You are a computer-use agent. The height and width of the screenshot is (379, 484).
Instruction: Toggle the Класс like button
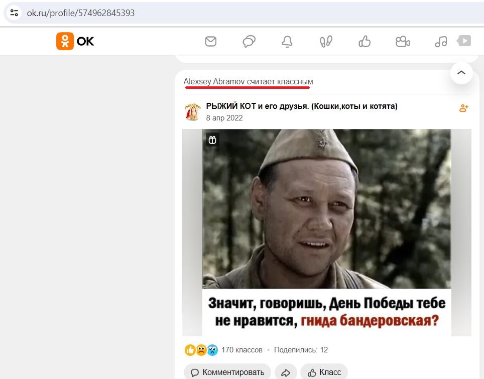click(x=324, y=372)
